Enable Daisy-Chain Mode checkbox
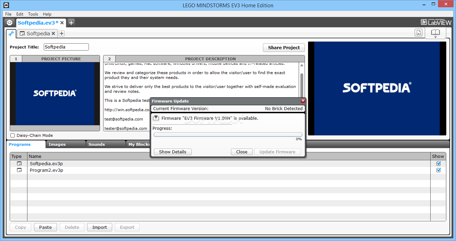456x241 pixels. [x=13, y=135]
